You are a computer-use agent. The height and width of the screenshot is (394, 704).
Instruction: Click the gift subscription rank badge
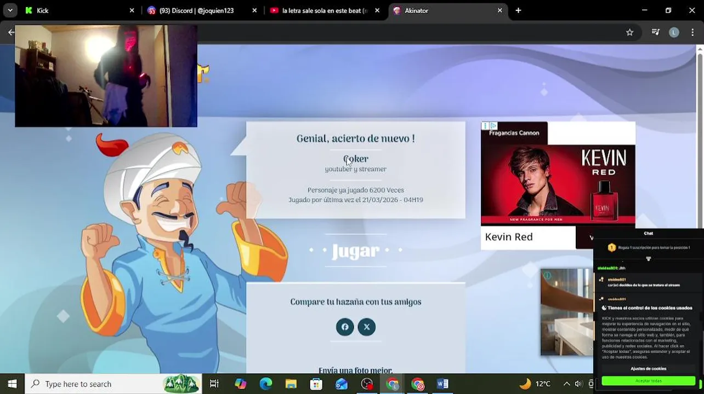(612, 247)
